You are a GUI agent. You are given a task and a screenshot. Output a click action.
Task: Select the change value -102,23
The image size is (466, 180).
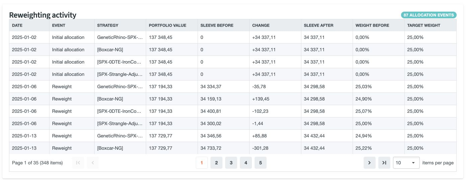260,111
